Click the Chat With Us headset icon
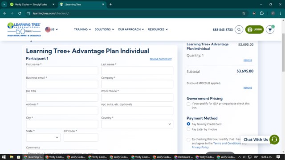 [274, 140]
